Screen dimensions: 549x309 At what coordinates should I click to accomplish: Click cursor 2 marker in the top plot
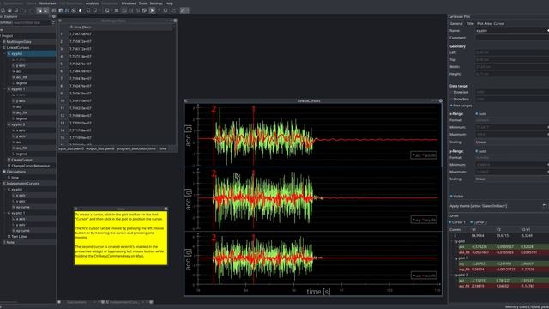tap(214, 109)
